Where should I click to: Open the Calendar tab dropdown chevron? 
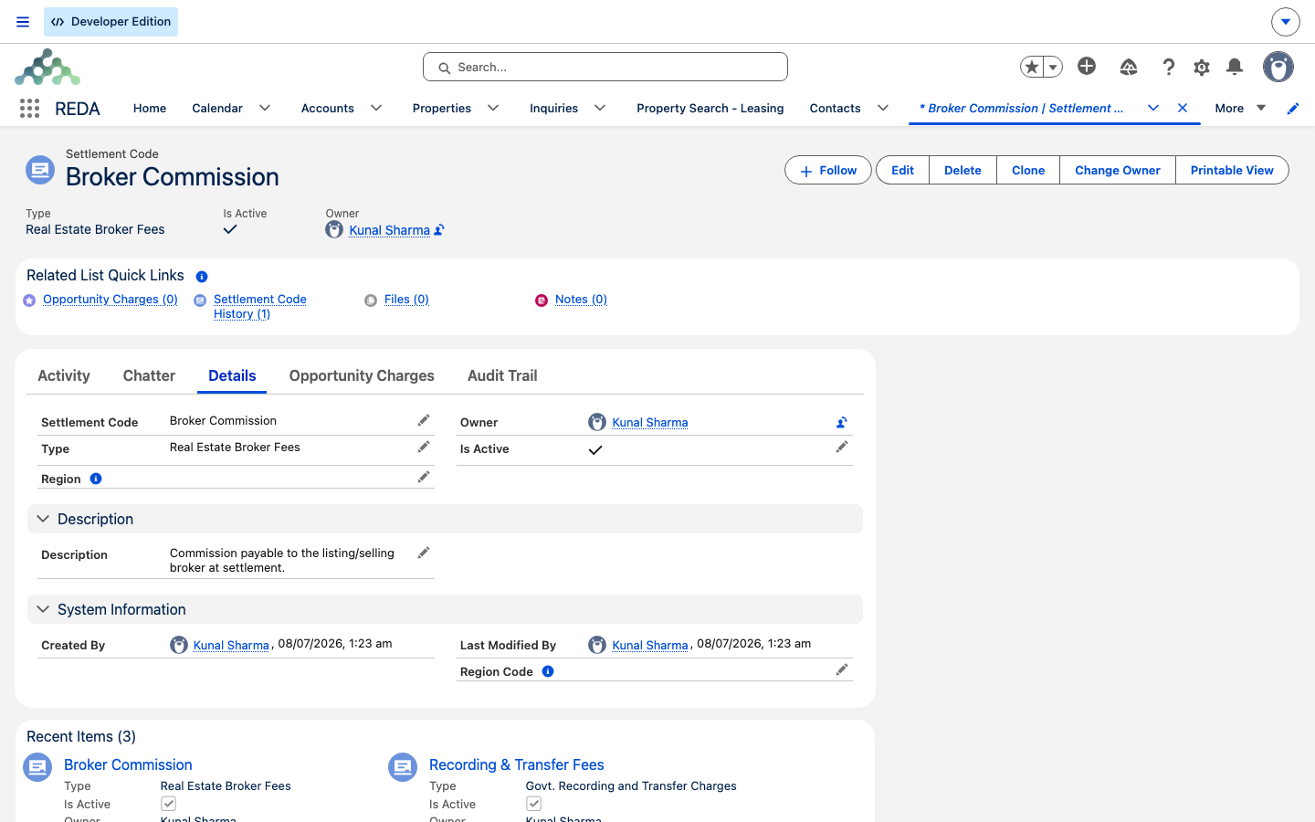point(265,108)
